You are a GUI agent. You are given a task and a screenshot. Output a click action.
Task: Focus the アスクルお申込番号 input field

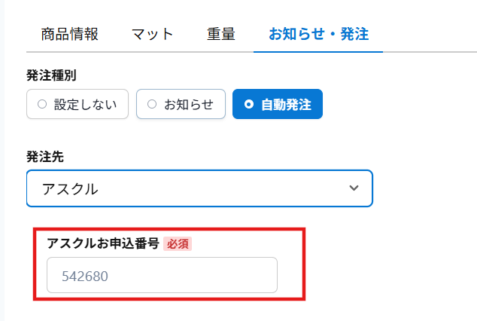coord(162,275)
